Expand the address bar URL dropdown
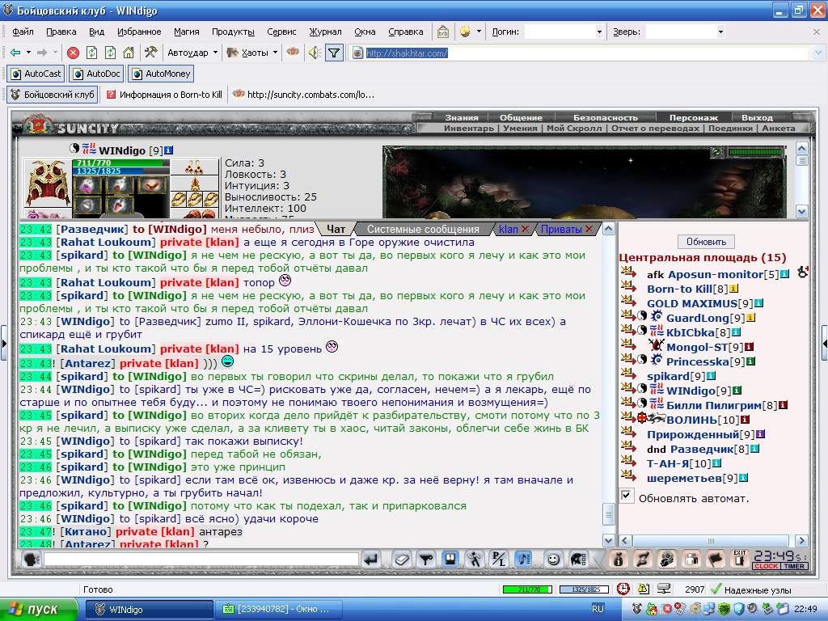 tap(818, 53)
